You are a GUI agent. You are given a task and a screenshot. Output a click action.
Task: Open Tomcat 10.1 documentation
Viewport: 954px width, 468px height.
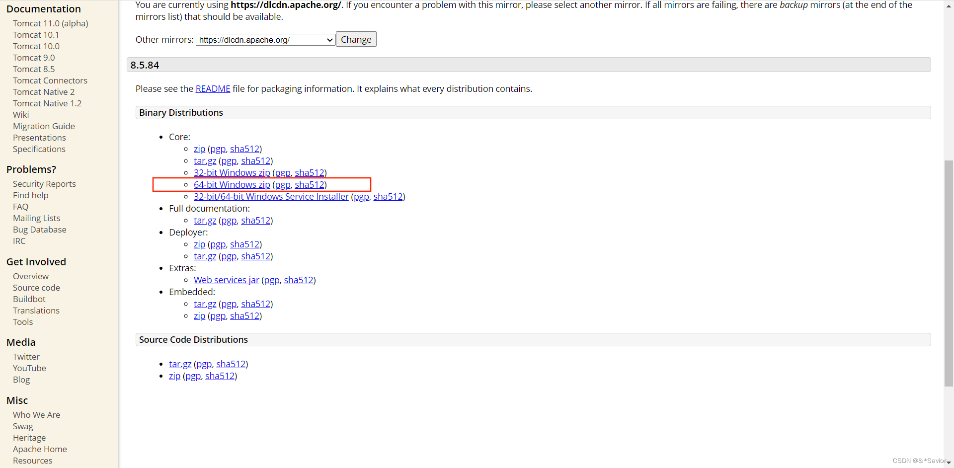click(36, 35)
